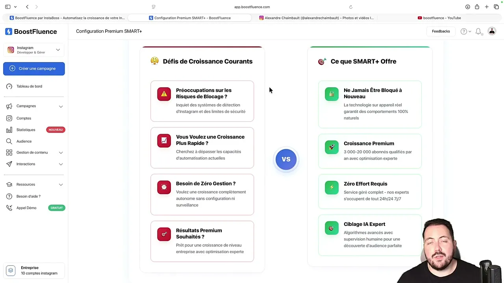
Task: Open the Statistiques panel marked NOUVEAU
Action: coord(26,130)
